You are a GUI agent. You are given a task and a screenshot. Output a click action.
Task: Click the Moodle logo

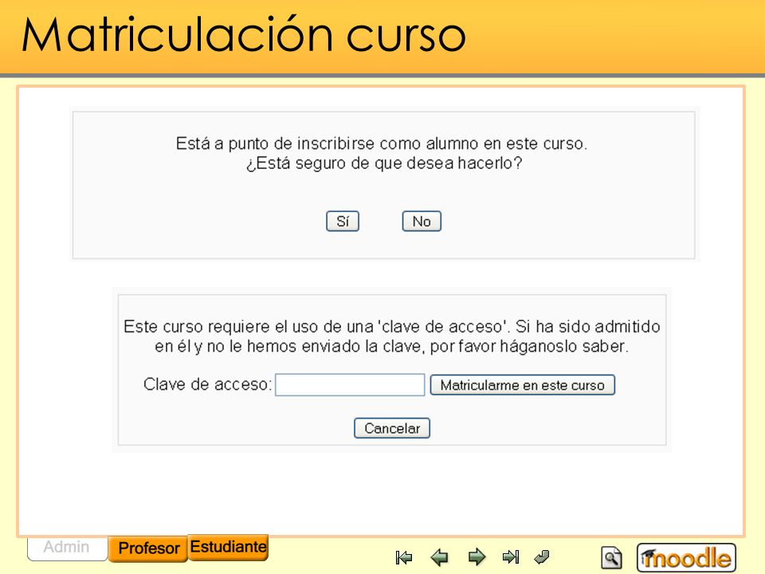pyautogui.click(x=686, y=558)
